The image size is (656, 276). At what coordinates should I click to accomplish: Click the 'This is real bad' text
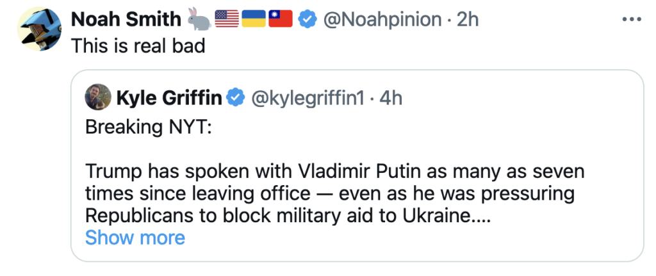(x=138, y=46)
